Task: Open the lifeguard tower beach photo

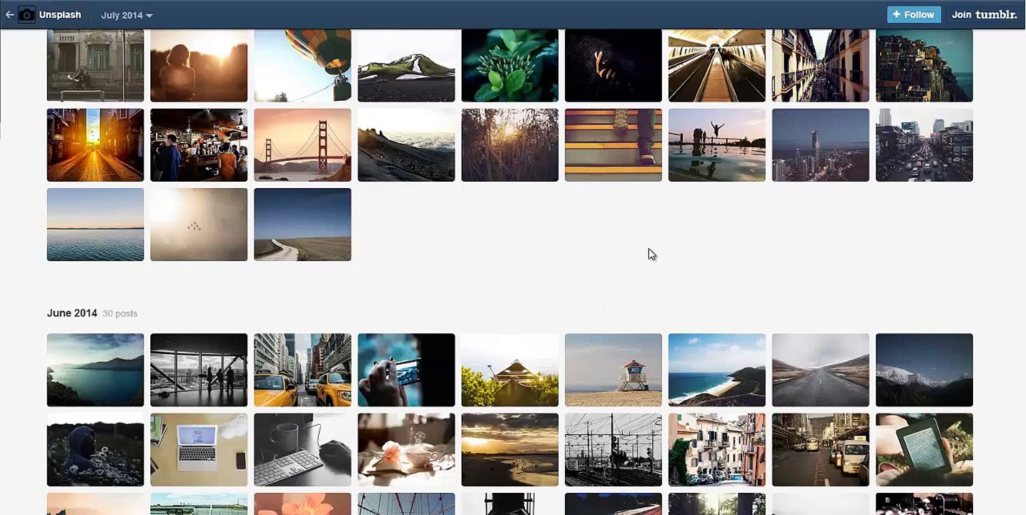Action: pos(613,370)
